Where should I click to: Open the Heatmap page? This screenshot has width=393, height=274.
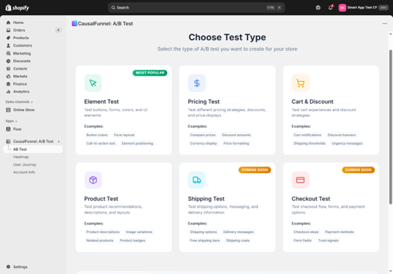21,157
